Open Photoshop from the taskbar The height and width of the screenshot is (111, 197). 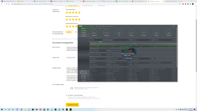(x=55, y=110)
